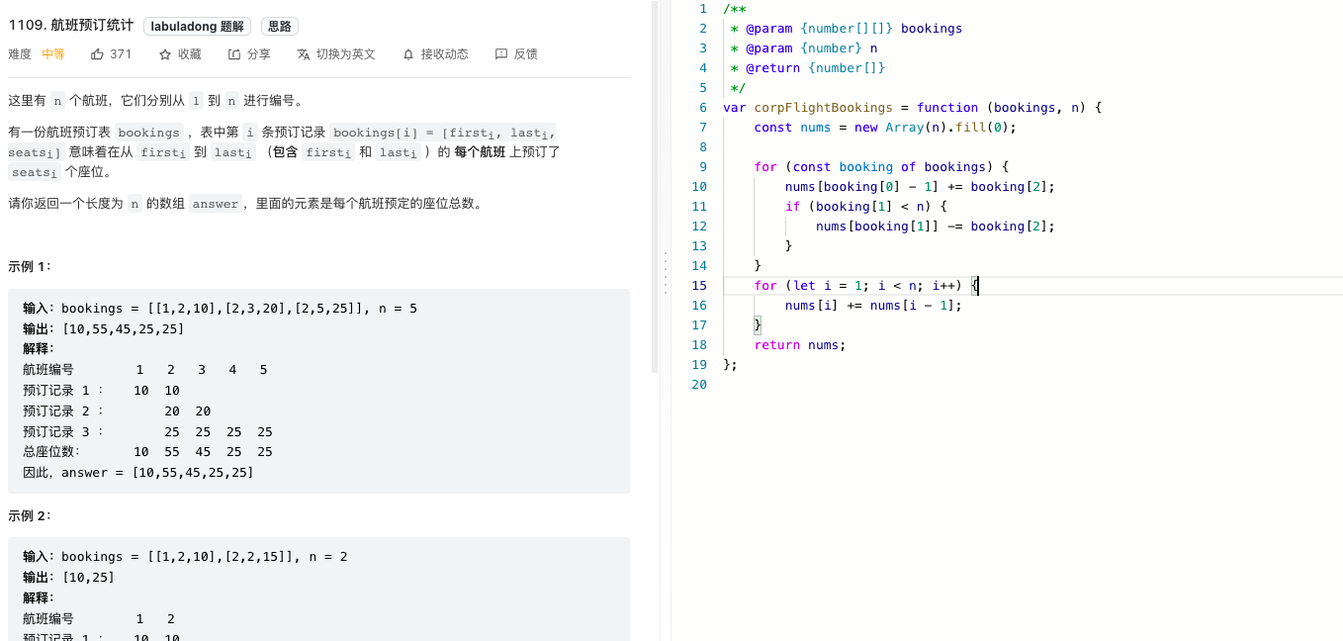This screenshot has width=1343, height=641.
Task: Click the 中等 difficulty label
Action: point(53,54)
